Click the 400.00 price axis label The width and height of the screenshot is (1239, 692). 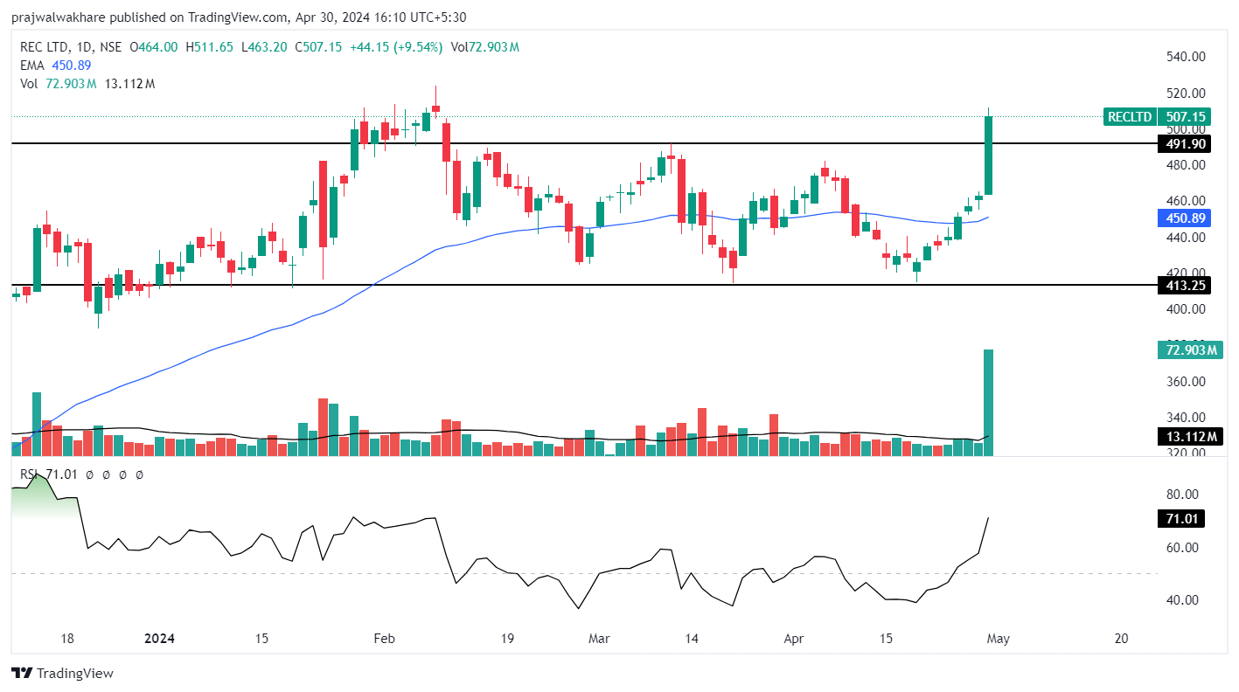1185,309
